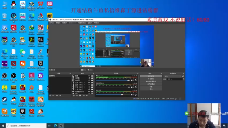Open the WPS Office desktop shortcut
The height and width of the screenshot is (128, 228).
point(40,5)
